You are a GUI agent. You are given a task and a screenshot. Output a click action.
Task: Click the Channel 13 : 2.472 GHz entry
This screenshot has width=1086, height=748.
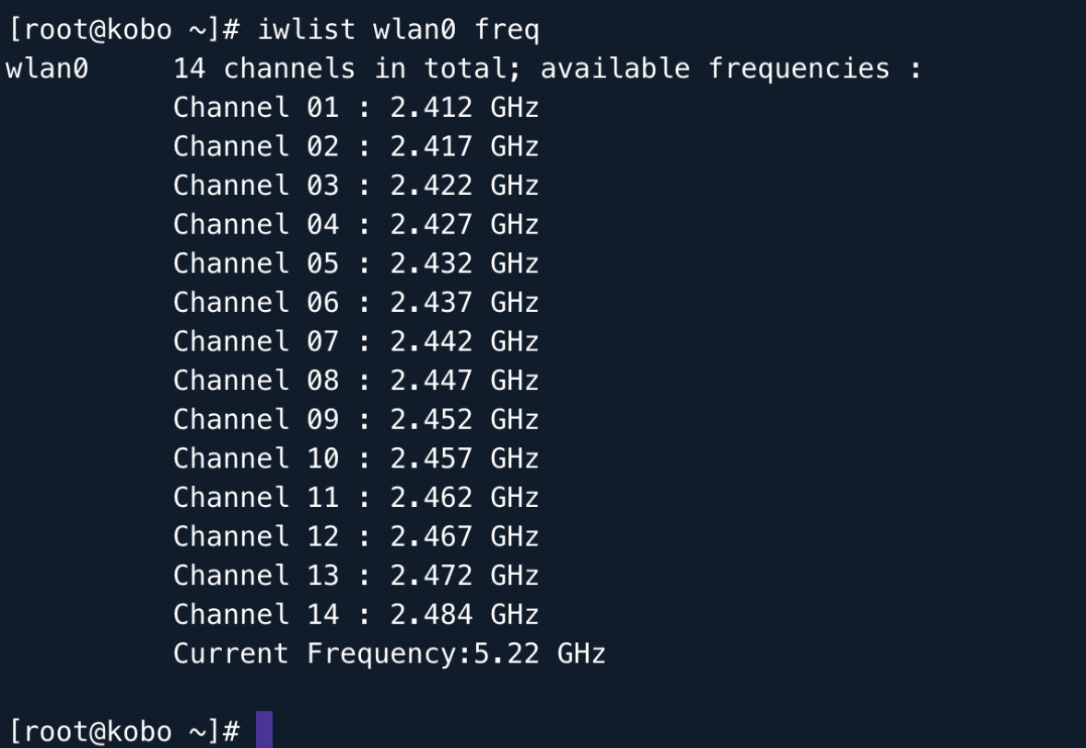pyautogui.click(x=356, y=575)
